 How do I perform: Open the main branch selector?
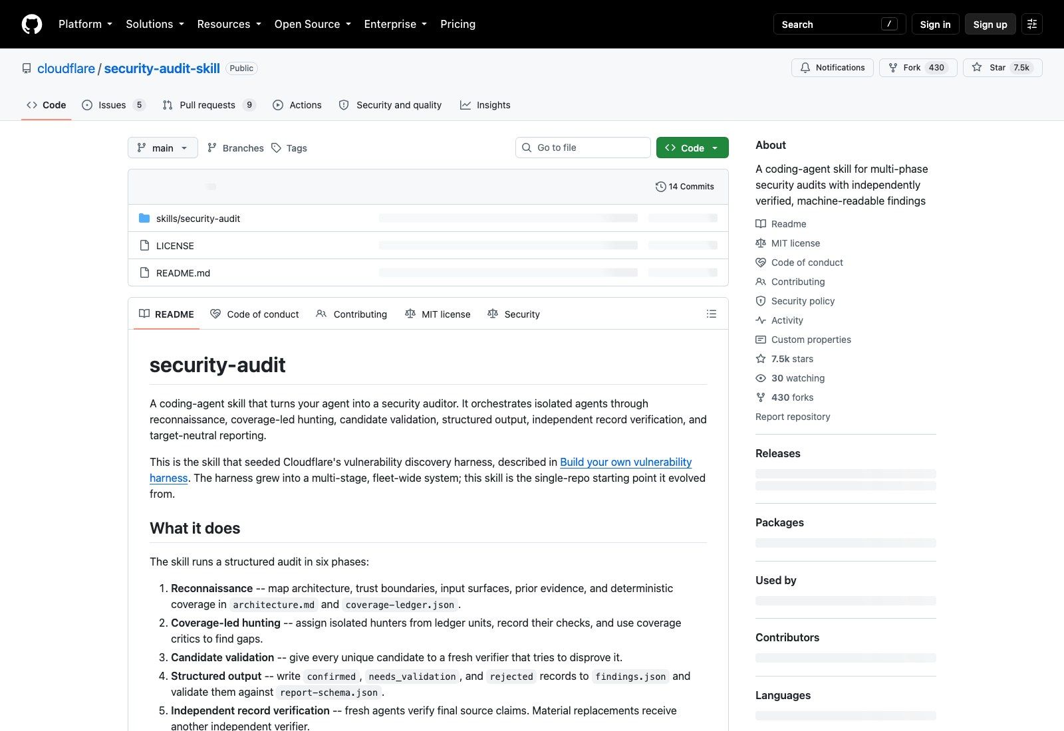(x=163, y=148)
